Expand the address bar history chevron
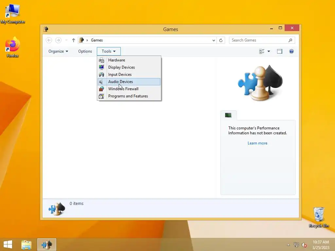 (214, 40)
